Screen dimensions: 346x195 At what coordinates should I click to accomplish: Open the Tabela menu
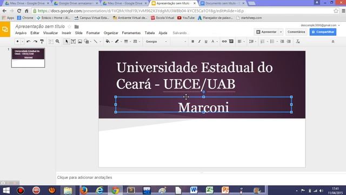pos(149,33)
